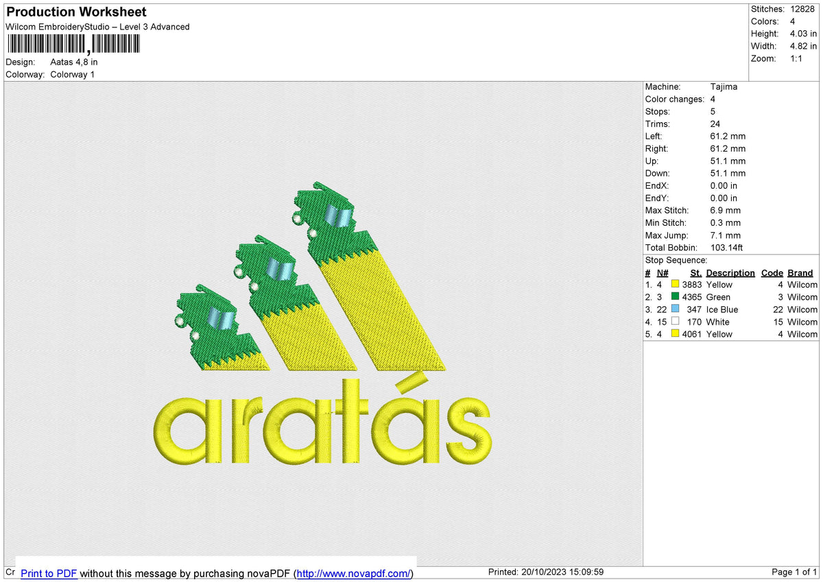Image resolution: width=823 pixels, height=582 pixels.
Task: Select stitch count 4061 in stop 5
Action: coord(692,334)
